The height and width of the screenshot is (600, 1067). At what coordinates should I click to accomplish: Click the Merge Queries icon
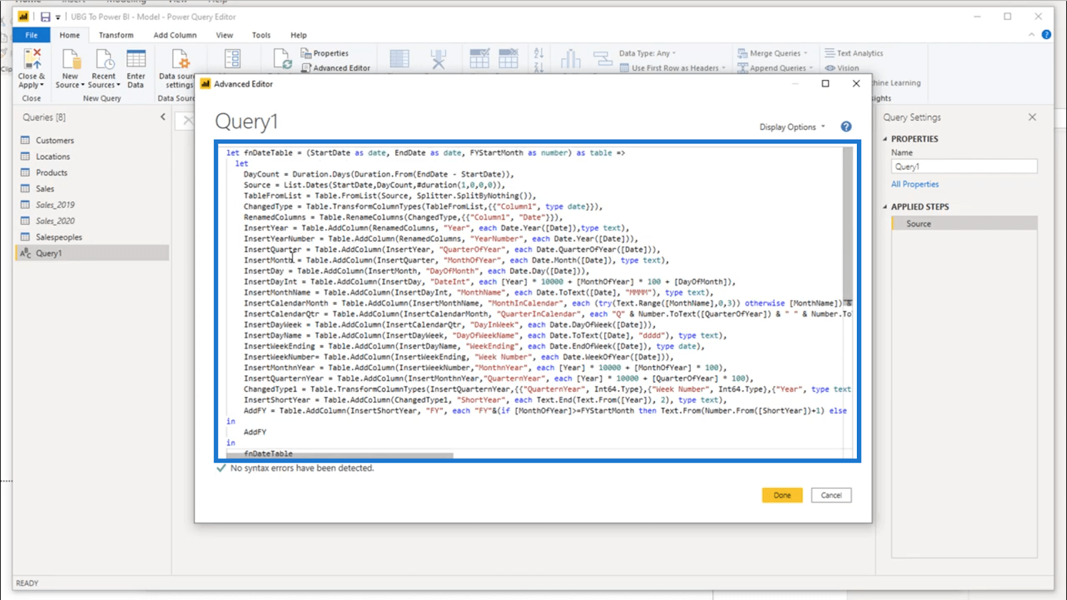pyautogui.click(x=742, y=53)
